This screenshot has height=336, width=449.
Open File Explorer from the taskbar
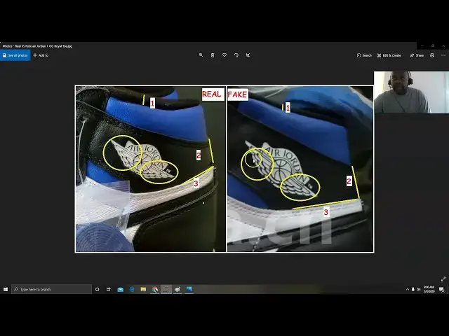[143, 289]
